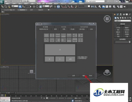This screenshot has width=132, height=102.
Task: Expand the Standard Primitives category dropdown
Action: 122,21
